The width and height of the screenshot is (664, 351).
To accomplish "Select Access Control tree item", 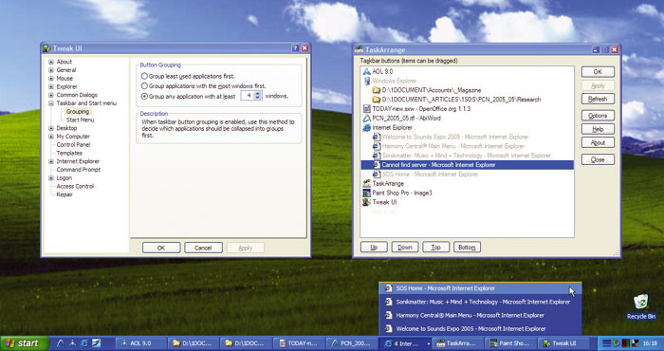I will [x=75, y=186].
